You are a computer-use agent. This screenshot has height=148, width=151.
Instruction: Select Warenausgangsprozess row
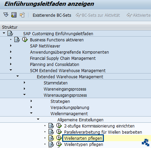tap(65, 95)
